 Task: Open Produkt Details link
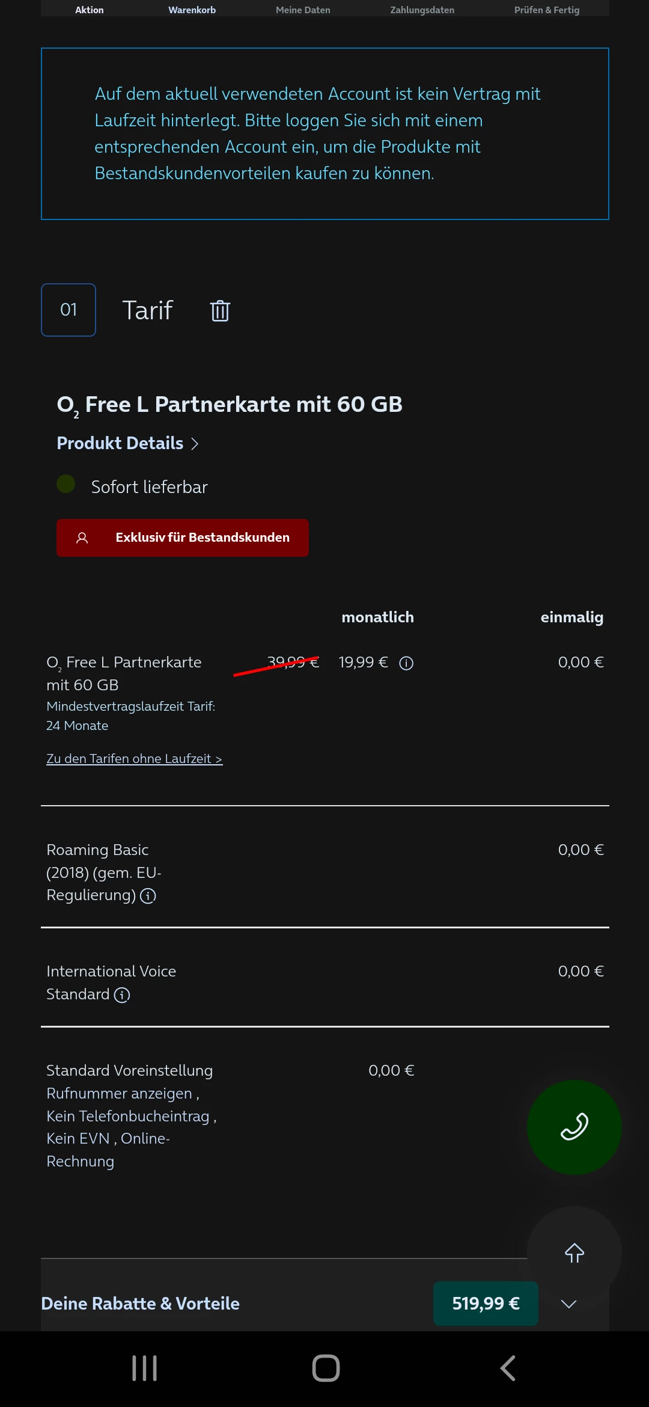click(x=127, y=443)
